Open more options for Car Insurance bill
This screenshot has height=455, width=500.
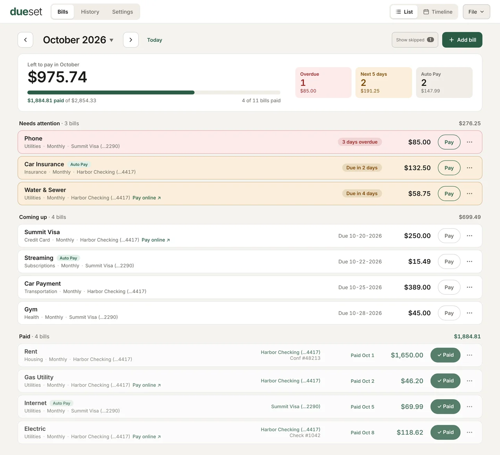point(470,168)
